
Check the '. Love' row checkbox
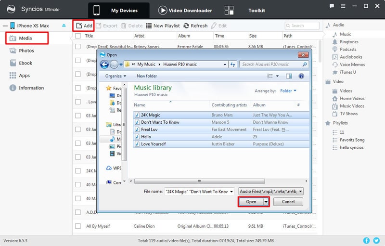pos(78,102)
